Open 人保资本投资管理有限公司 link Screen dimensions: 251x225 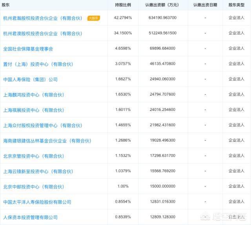pyautogui.click(x=31, y=218)
